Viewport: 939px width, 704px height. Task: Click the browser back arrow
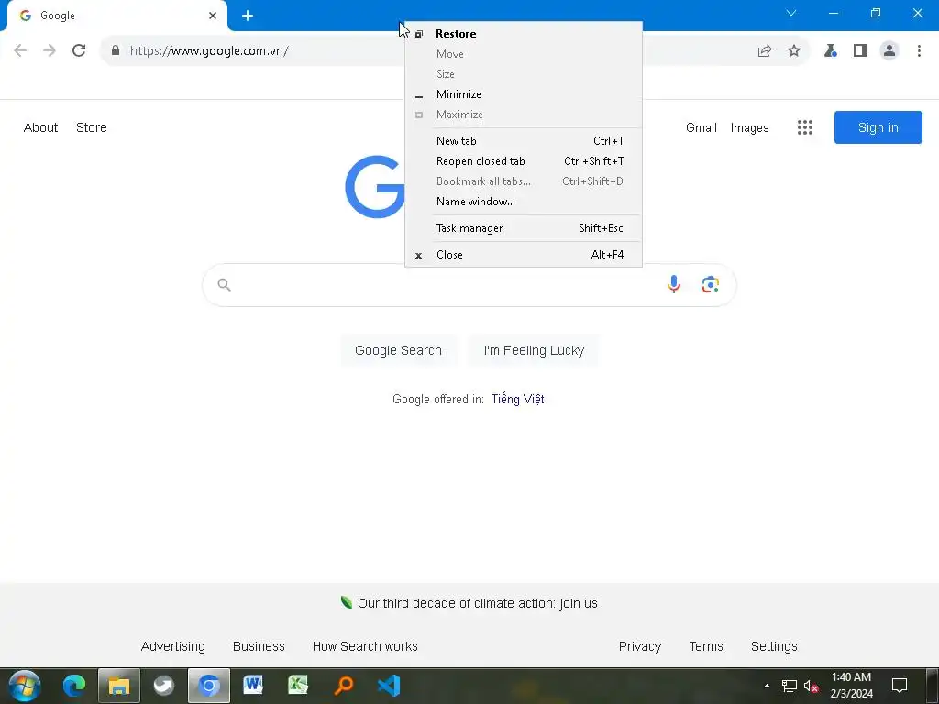click(20, 51)
